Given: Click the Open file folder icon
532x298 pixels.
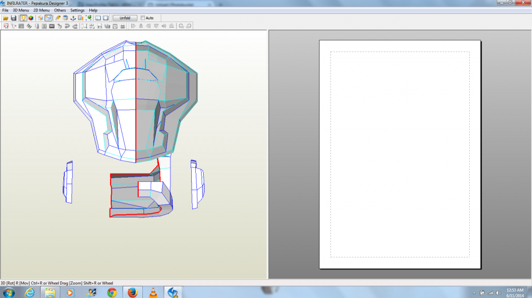Looking at the screenshot, I should (x=6, y=18).
